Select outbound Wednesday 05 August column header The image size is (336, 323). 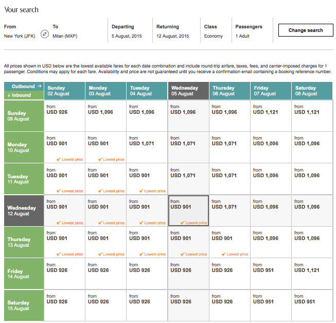pos(188,91)
